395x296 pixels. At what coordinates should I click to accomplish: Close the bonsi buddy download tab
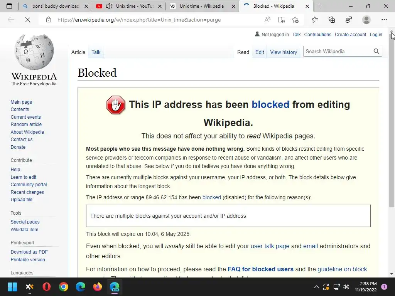click(x=86, y=7)
